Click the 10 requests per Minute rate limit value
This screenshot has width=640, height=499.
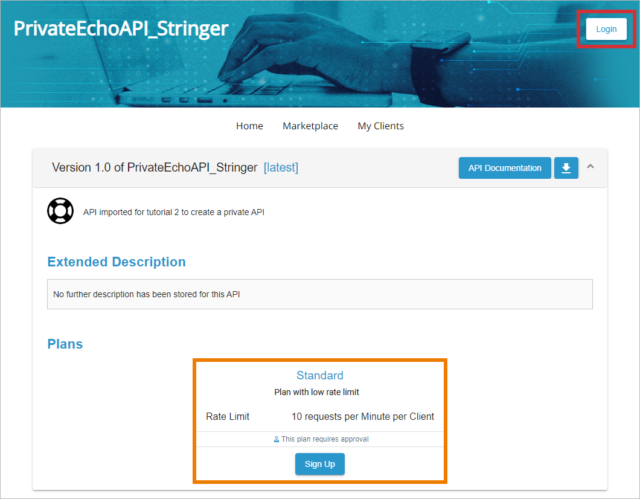click(x=363, y=416)
